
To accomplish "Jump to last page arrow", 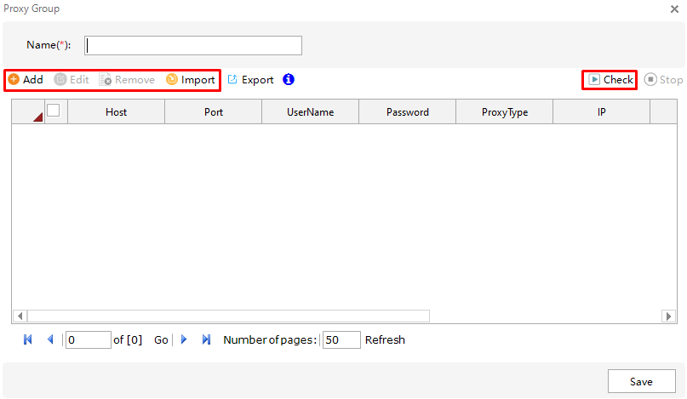I will coord(206,339).
